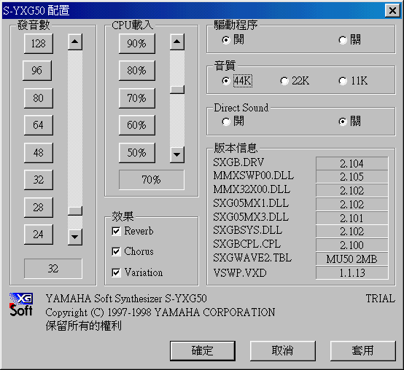
Task: Select 44K sound quality
Action: click(237, 81)
